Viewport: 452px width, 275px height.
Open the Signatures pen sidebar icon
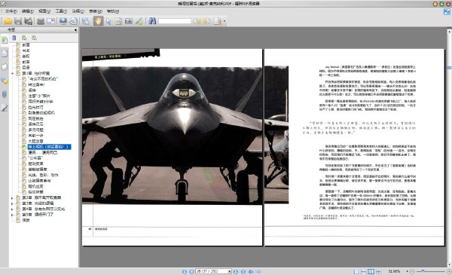click(x=5, y=108)
